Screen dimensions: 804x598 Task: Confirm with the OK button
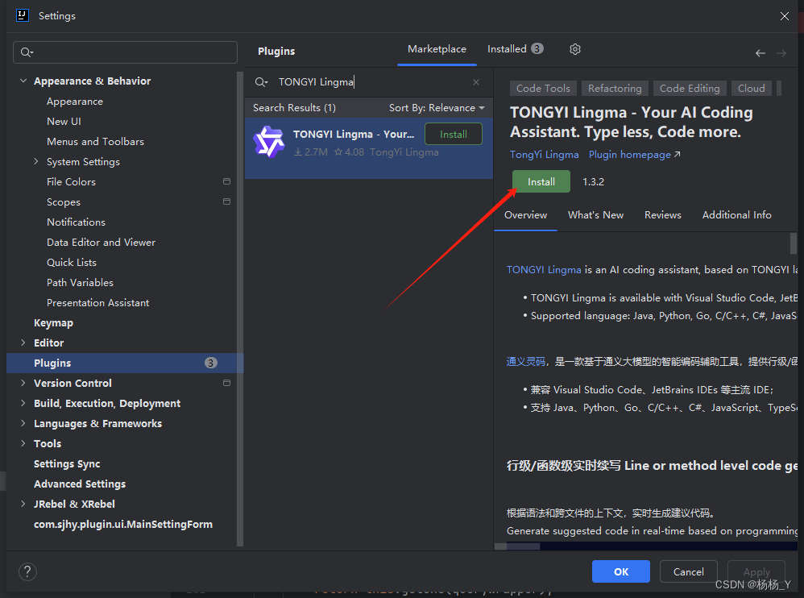(621, 571)
